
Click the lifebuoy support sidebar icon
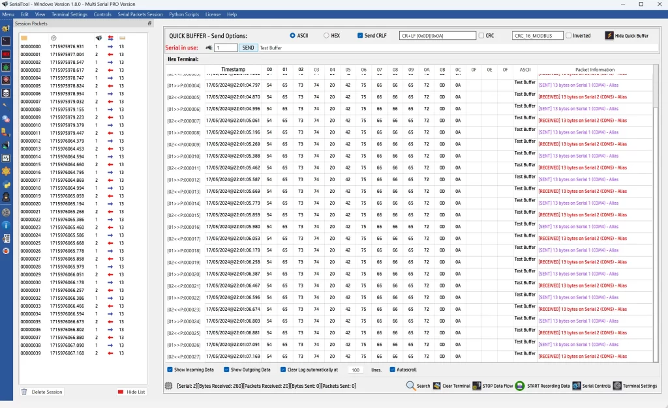(6, 251)
